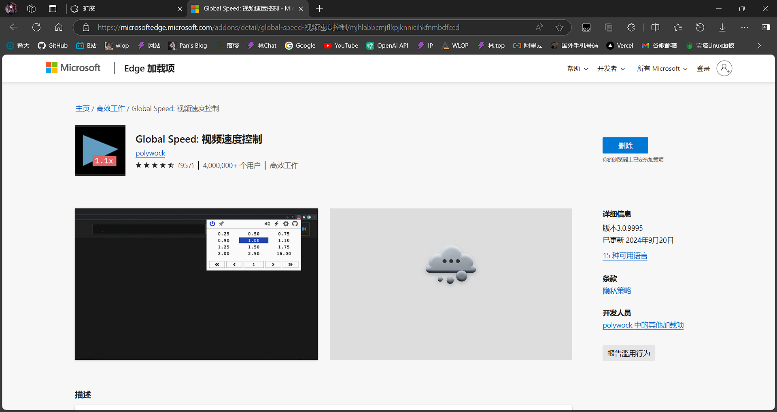Image resolution: width=777 pixels, height=412 pixels.
Task: Click the 删除 remove button
Action: [x=625, y=145]
